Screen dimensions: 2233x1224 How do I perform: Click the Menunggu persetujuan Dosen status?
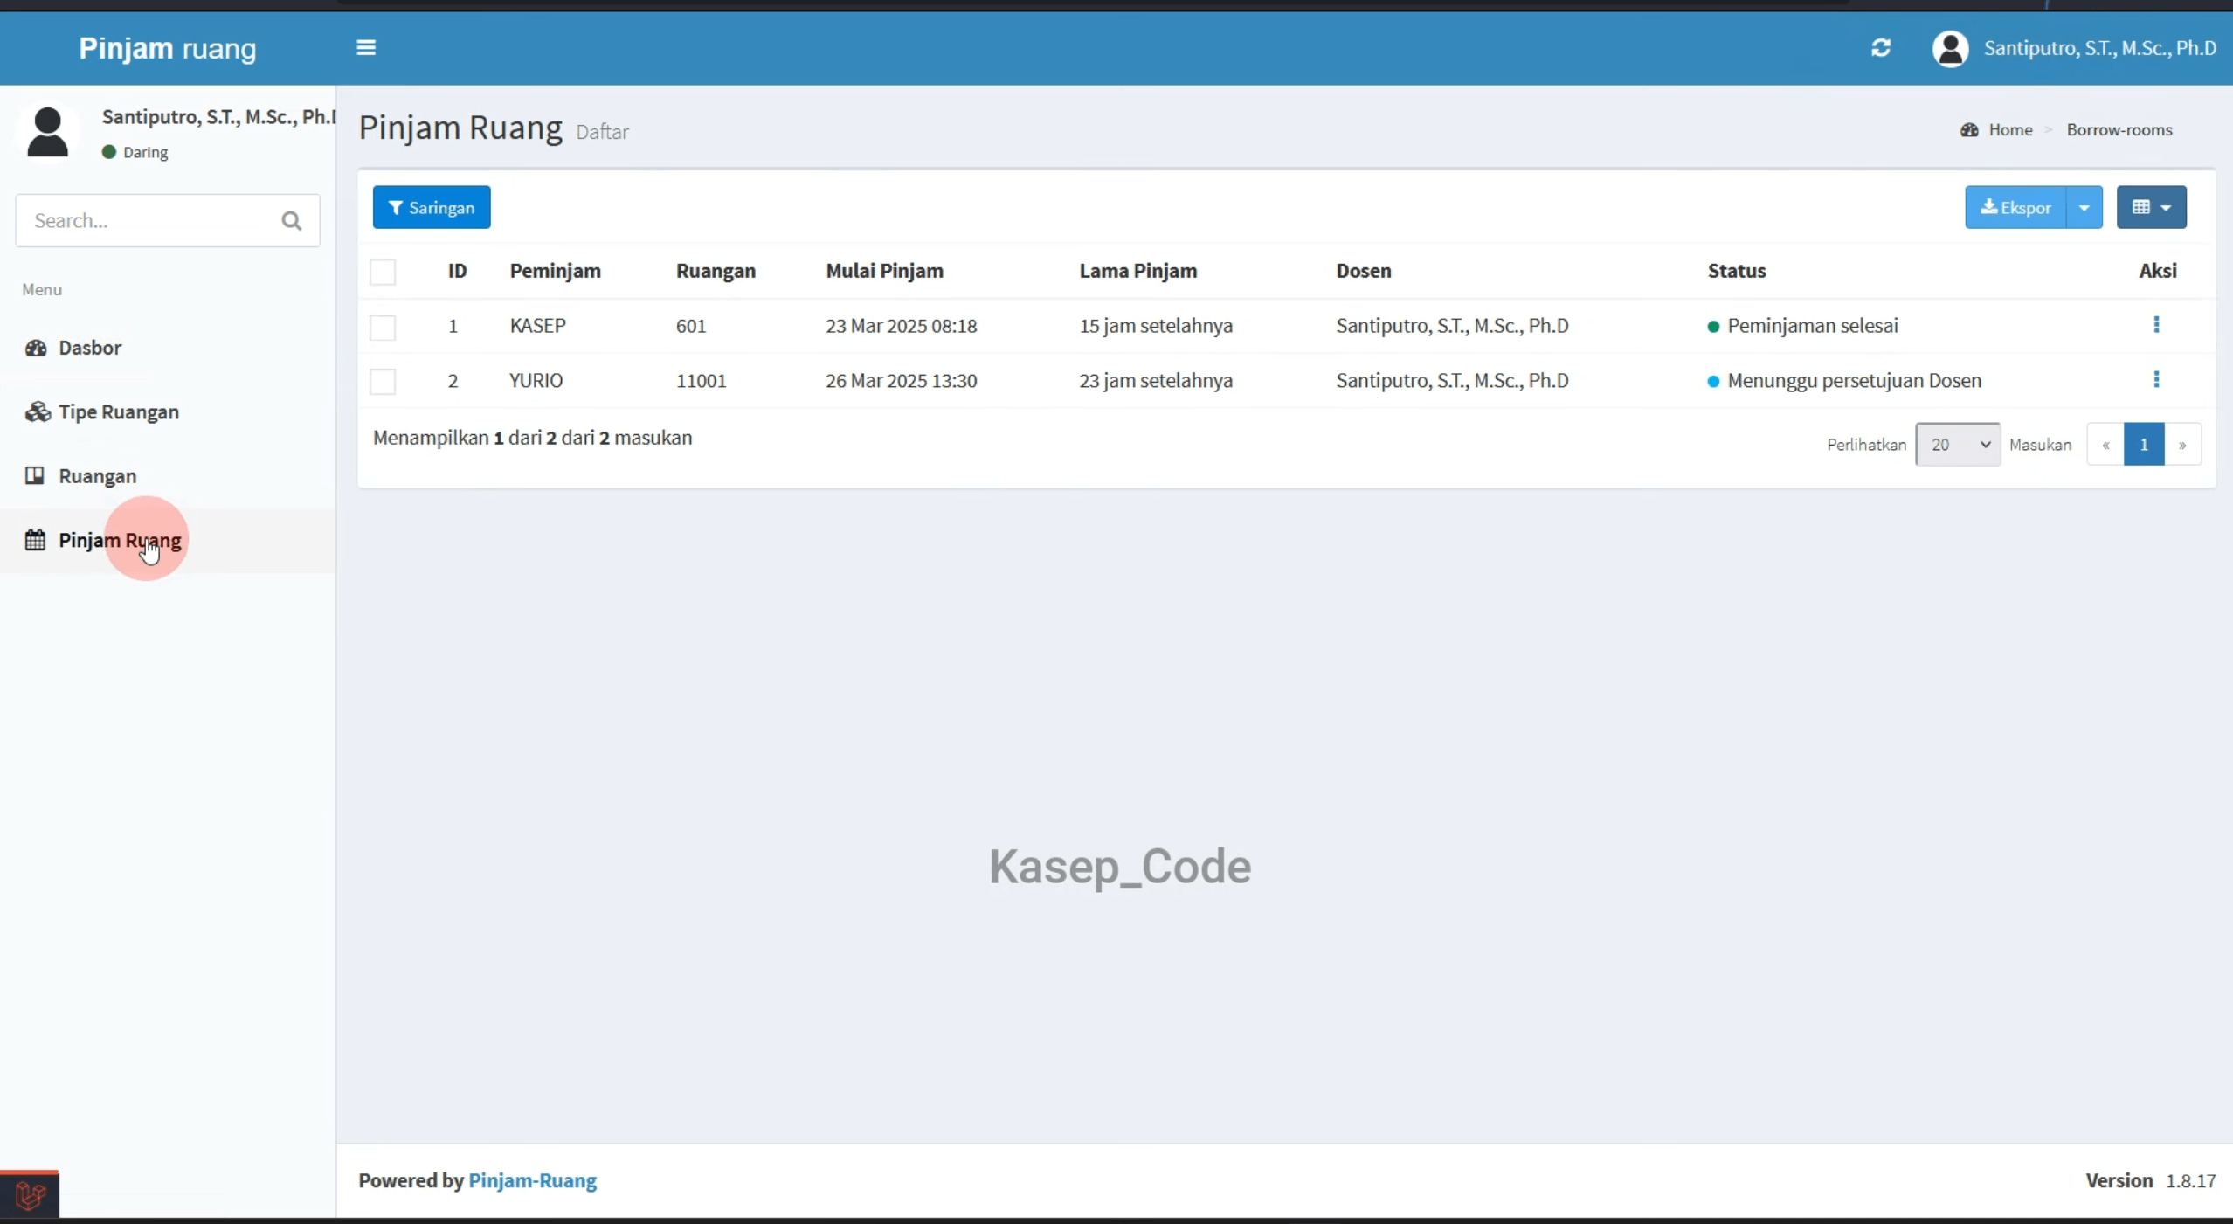pyautogui.click(x=1854, y=381)
